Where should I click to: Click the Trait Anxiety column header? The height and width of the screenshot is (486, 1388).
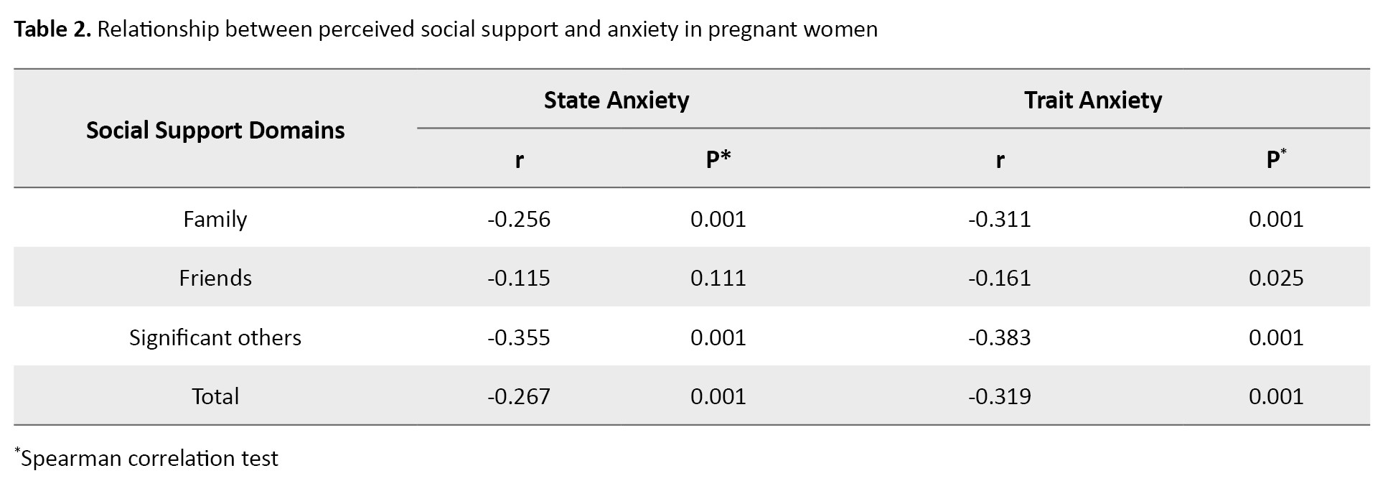(x=1092, y=100)
